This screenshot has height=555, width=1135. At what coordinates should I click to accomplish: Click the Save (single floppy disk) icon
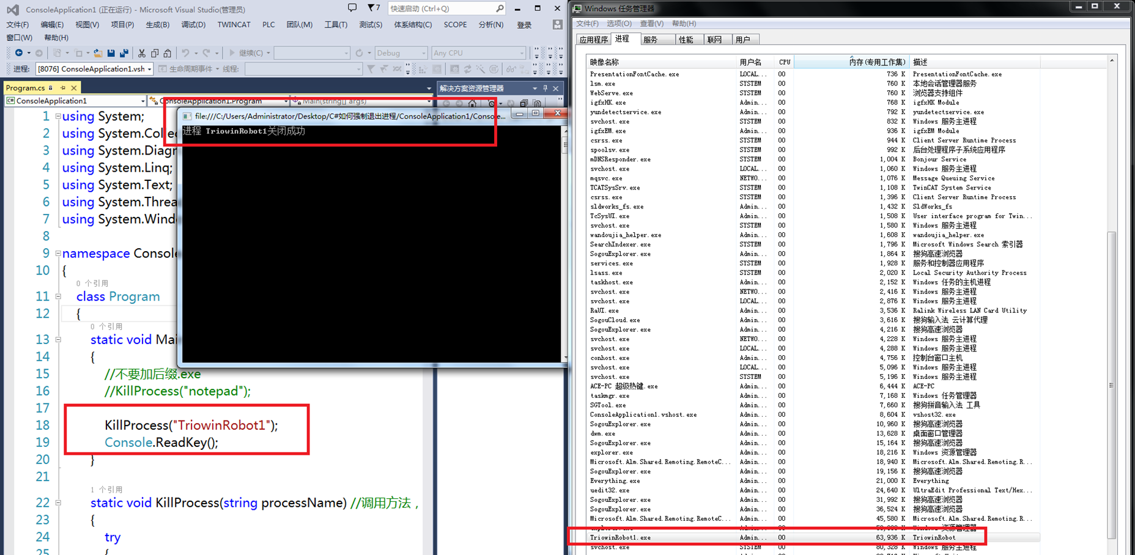tap(111, 53)
